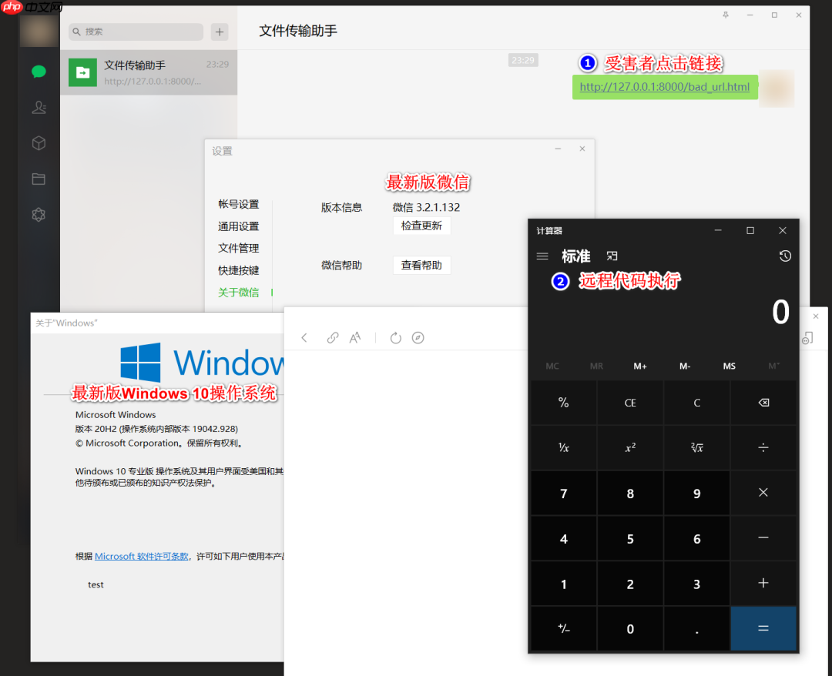The width and height of the screenshot is (832, 676).
Task: Open the Calculator navigation hamburger menu
Action: (x=542, y=256)
